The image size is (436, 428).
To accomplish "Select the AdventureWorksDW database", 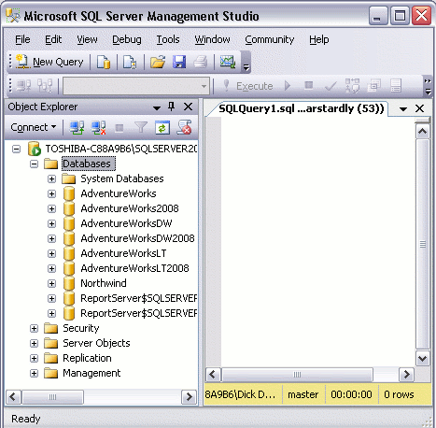I will tap(126, 223).
